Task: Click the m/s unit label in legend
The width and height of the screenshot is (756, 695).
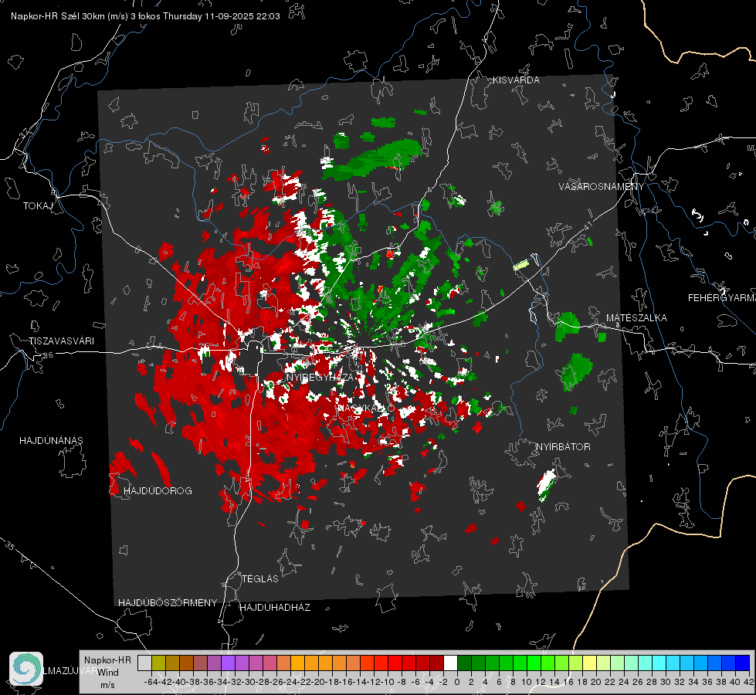Action: coord(107,685)
